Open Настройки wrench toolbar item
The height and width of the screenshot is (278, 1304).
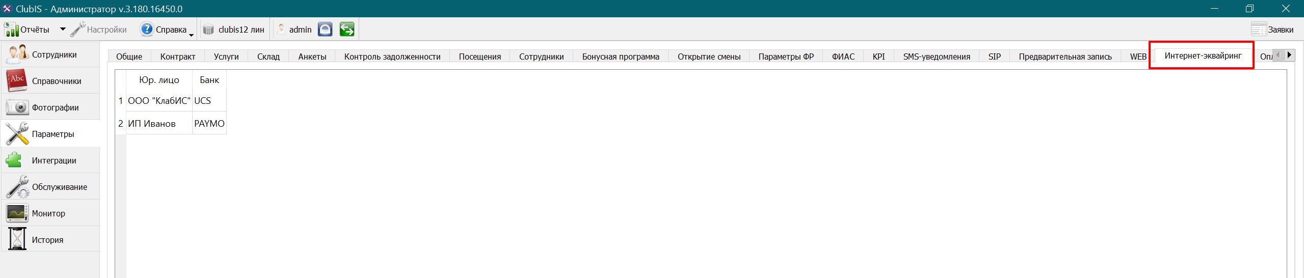[x=99, y=30]
